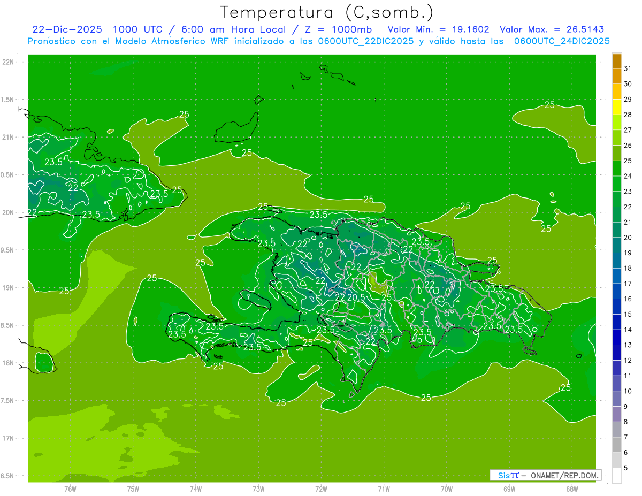Click legend scale number 5

626,469
